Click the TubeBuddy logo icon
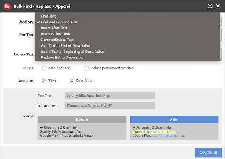The image size is (225, 159). (7, 7)
